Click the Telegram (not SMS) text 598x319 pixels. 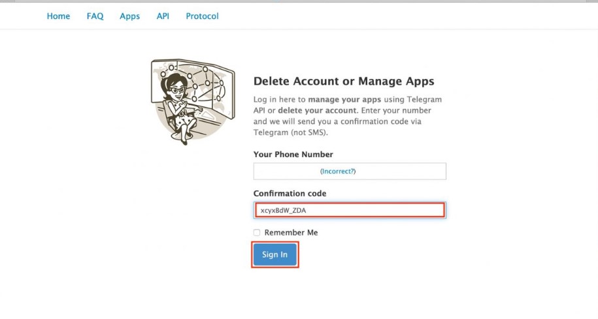click(x=291, y=132)
